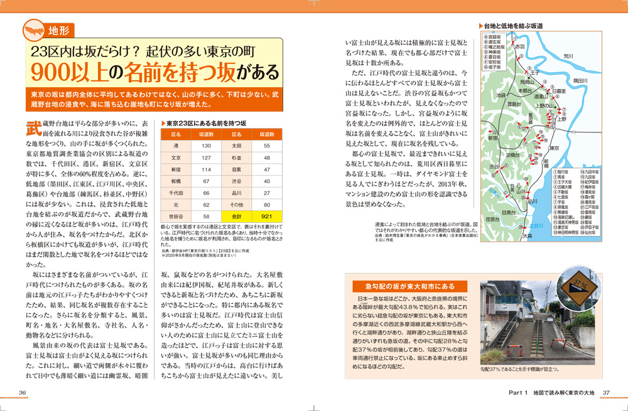This screenshot has height=411, width=628.
Task: Click the value 58 in the table
Action: [206, 216]
